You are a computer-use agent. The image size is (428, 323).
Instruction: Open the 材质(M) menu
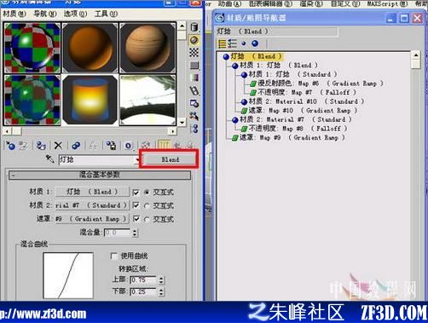coord(14,14)
